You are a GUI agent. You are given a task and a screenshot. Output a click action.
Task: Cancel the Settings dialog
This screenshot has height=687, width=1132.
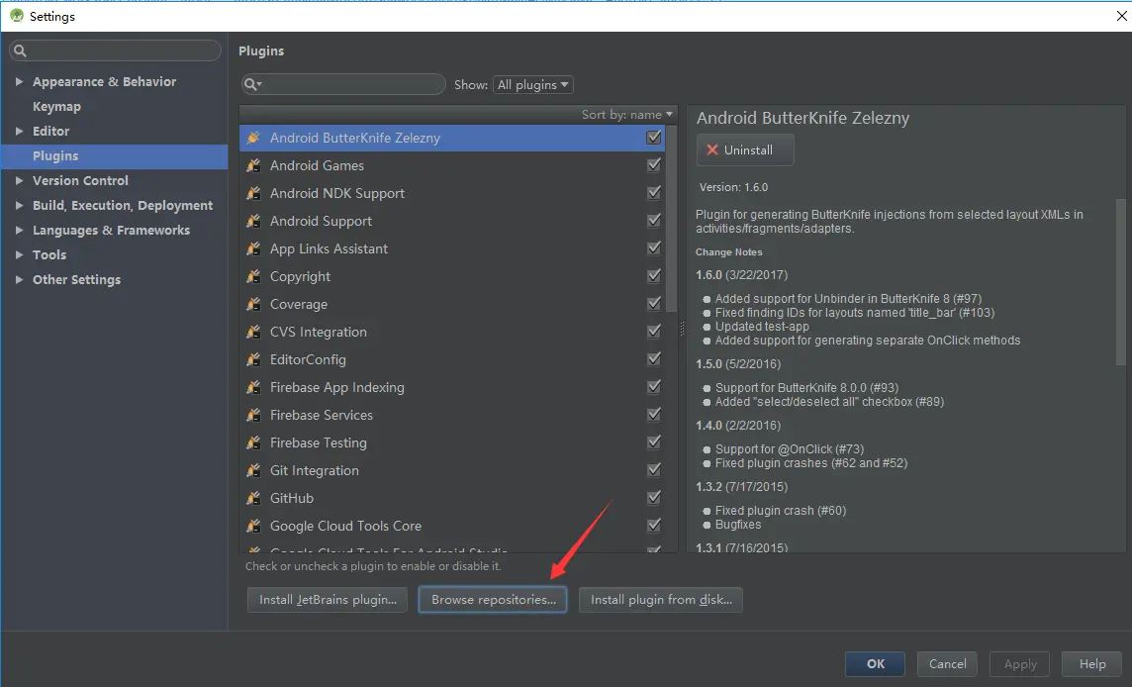coord(947,664)
